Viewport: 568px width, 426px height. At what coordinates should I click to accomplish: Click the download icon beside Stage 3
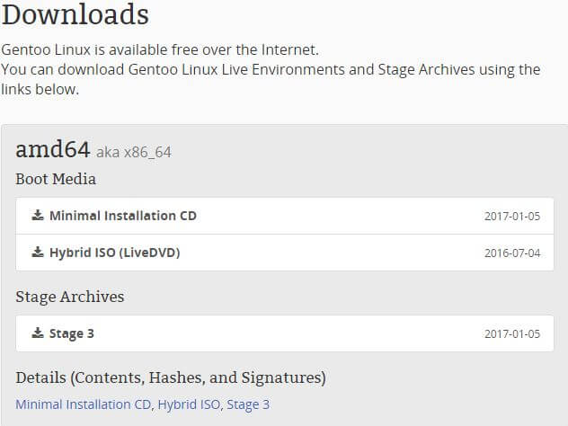point(38,333)
